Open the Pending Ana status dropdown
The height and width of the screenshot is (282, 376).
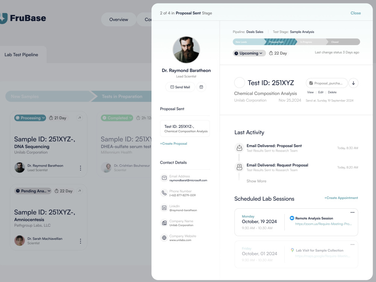32,191
